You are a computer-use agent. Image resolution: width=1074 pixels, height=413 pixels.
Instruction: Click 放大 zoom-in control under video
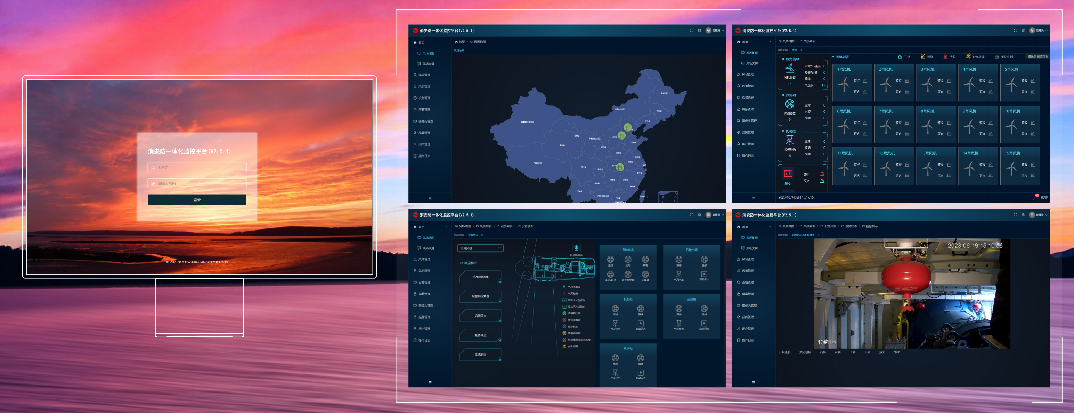point(882,352)
